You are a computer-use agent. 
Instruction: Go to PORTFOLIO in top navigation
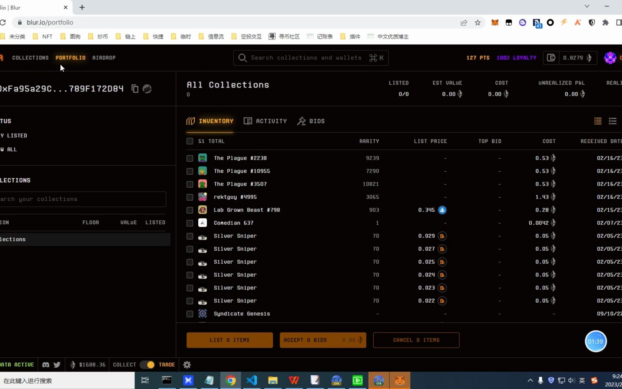click(x=71, y=58)
